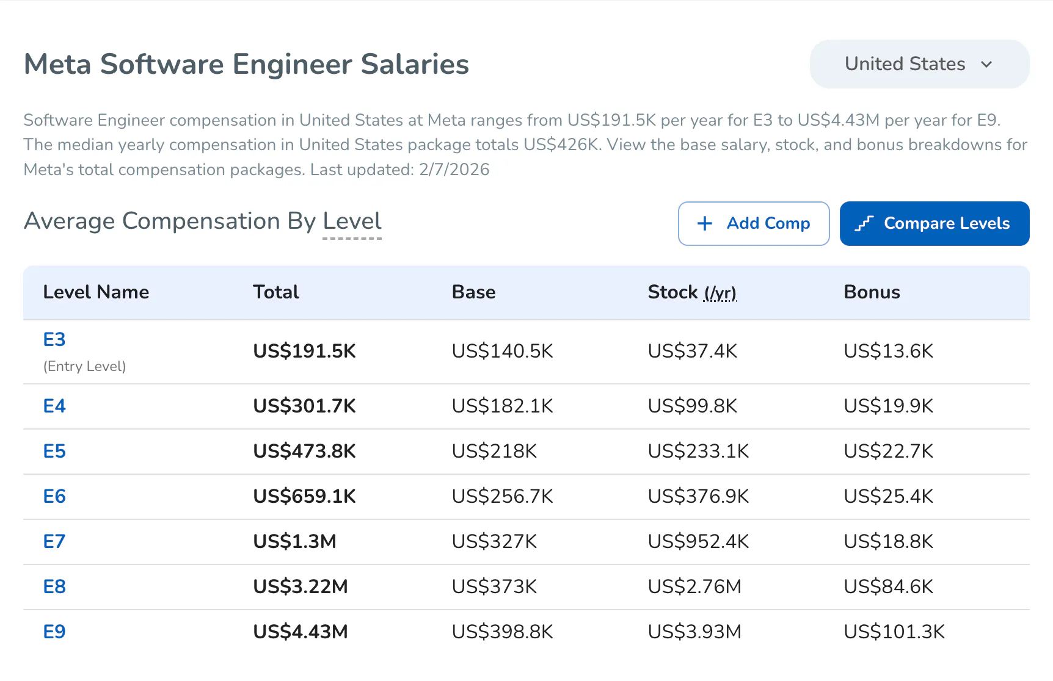This screenshot has width=1053, height=681.
Task: Click the underlined Level term in heading
Action: 352,222
